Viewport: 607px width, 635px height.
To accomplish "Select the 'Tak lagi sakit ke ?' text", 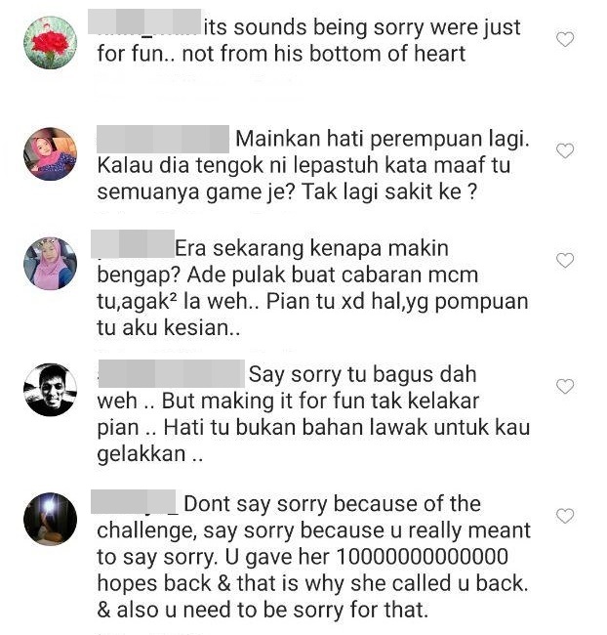I will (389, 191).
